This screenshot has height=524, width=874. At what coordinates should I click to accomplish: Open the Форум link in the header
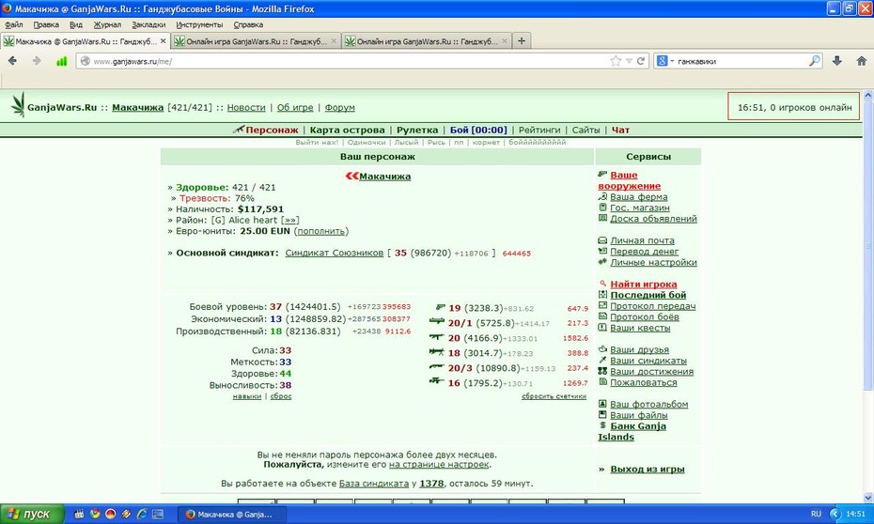[x=340, y=107]
